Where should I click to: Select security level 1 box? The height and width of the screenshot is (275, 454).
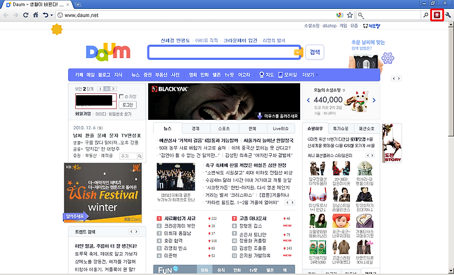coord(100,89)
